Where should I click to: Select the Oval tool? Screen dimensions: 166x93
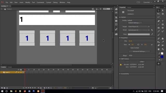point(158,28)
